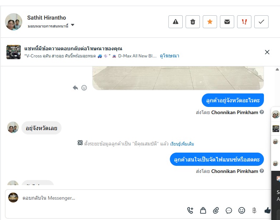Toggle the orange star follow-up button

click(x=210, y=22)
